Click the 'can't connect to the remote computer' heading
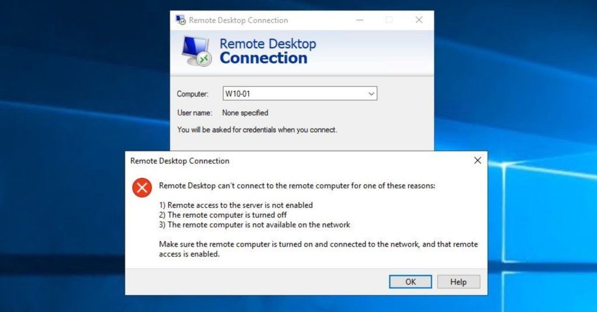597x312 pixels. (x=297, y=186)
